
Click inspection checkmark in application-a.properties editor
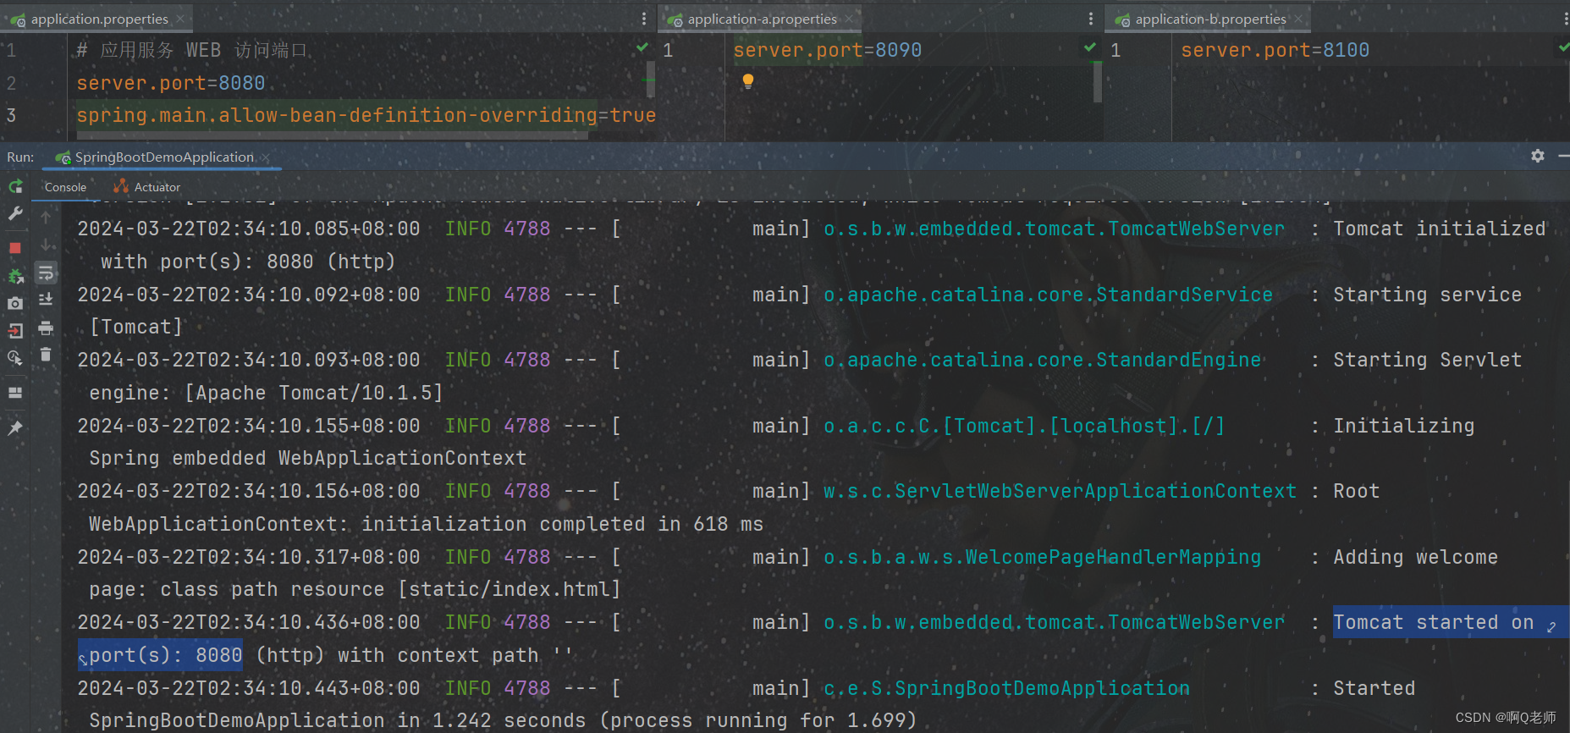pyautogui.click(x=1090, y=47)
